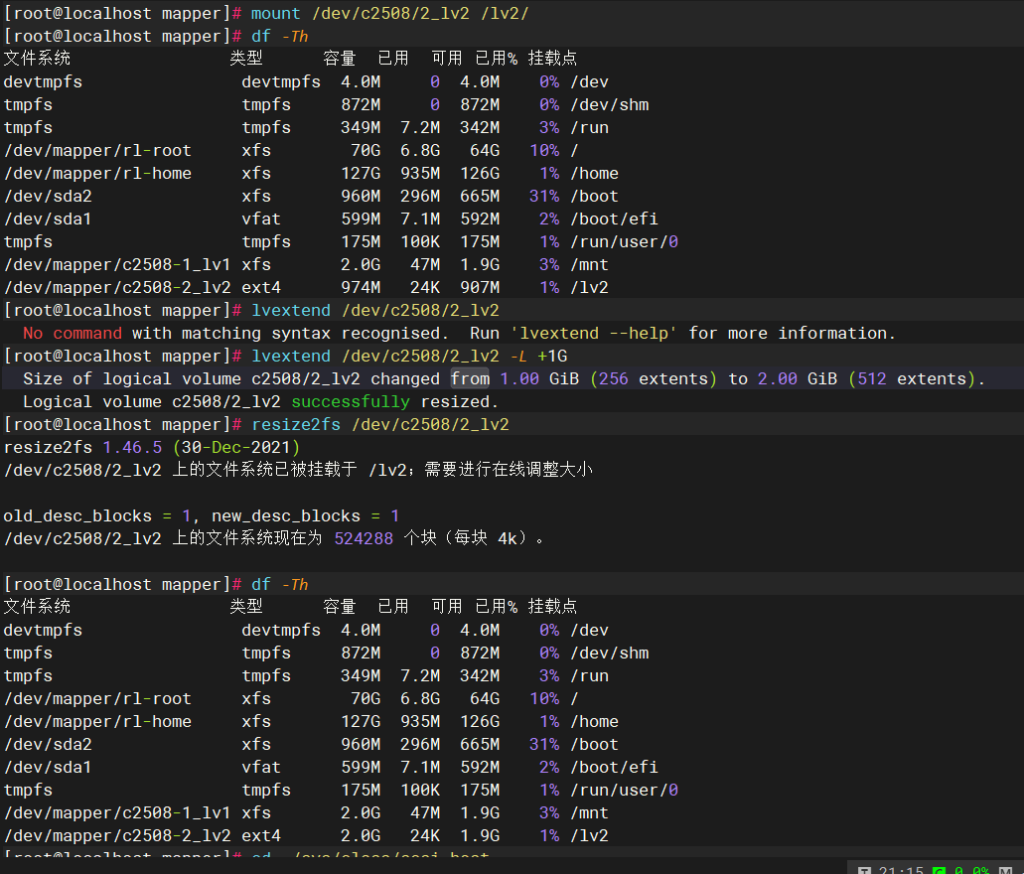Click the '256' extents value
Viewport: 1024px width, 874px height.
(613, 378)
